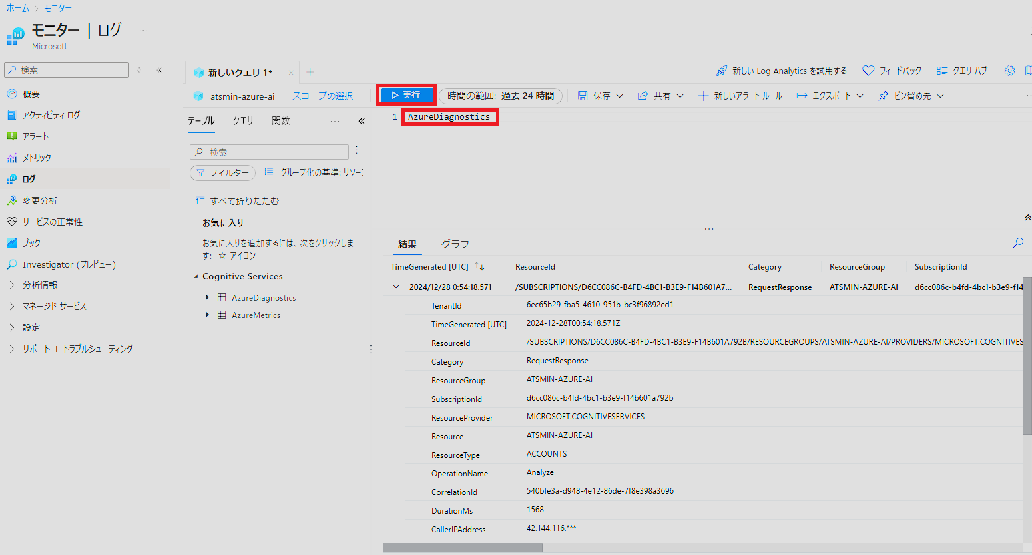
Task: Collapse the Cognitive Services group
Action: tap(196, 277)
